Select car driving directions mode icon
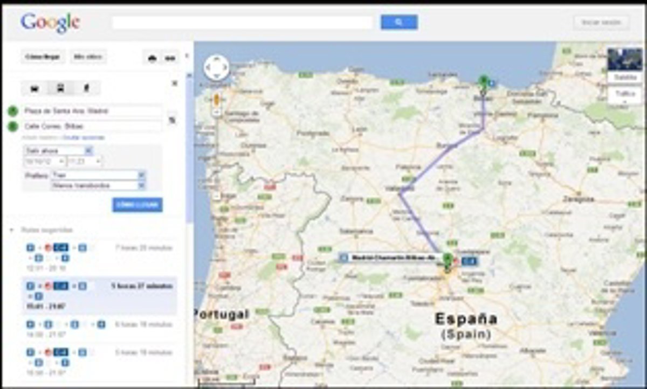This screenshot has width=647, height=389. (x=35, y=88)
